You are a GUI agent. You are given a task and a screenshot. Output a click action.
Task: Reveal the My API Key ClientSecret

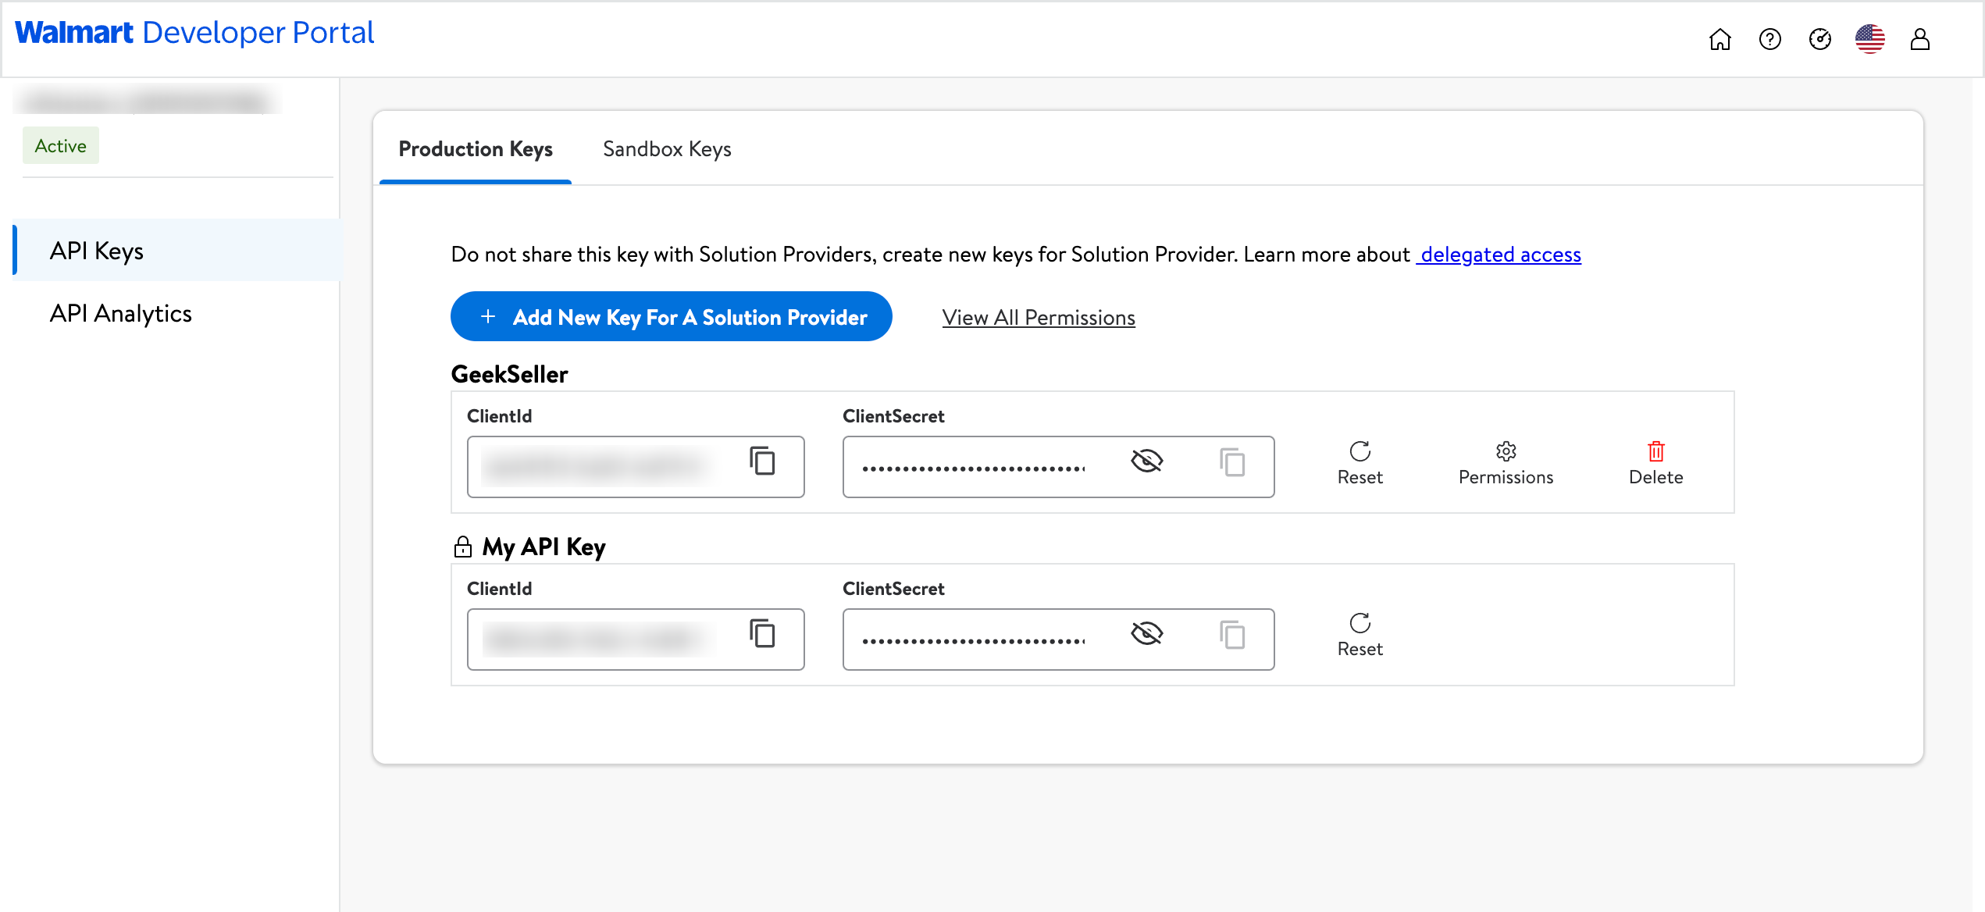pyautogui.click(x=1146, y=633)
